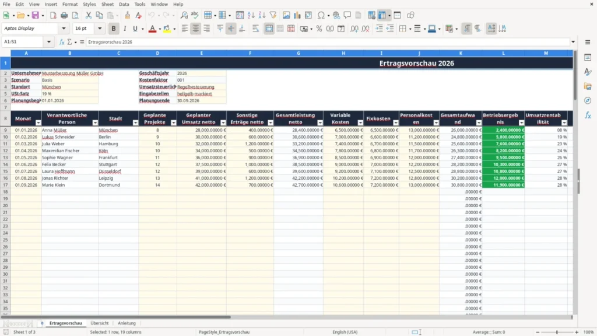Click the Clear Direct Formatting icon
Viewport: 597px width, 336px height.
[139, 15]
